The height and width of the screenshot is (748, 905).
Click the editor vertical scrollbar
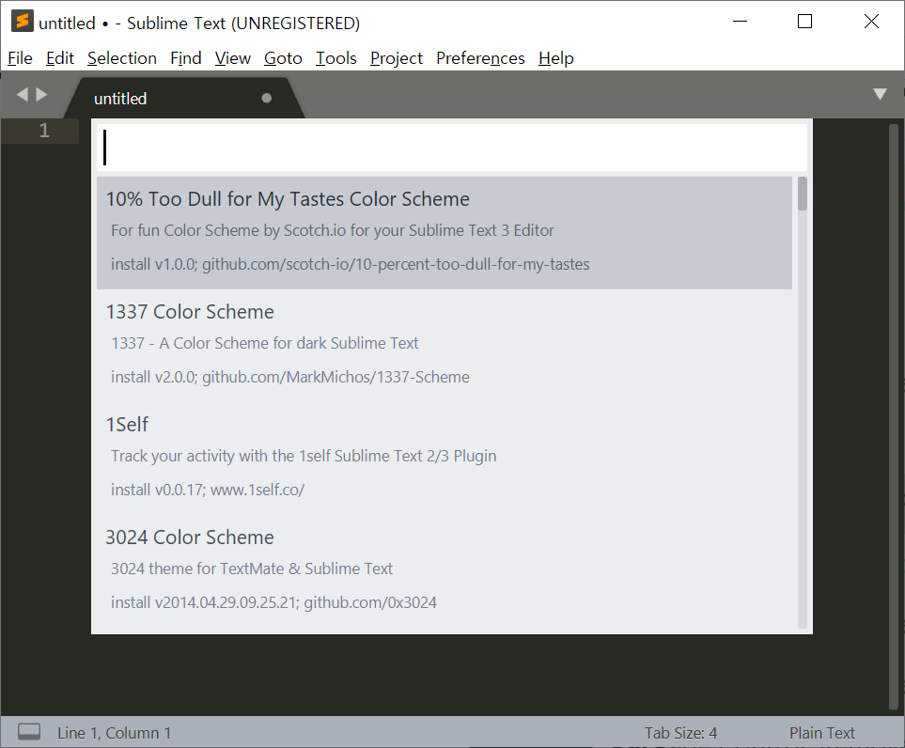click(x=894, y=416)
